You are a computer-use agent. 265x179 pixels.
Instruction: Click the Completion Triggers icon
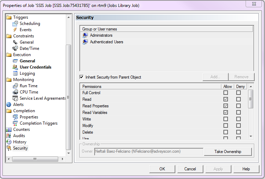coord(15,123)
